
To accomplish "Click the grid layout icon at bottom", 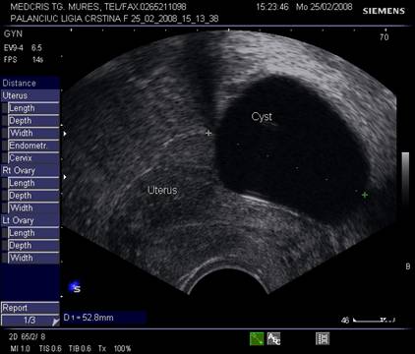I will [323, 338].
